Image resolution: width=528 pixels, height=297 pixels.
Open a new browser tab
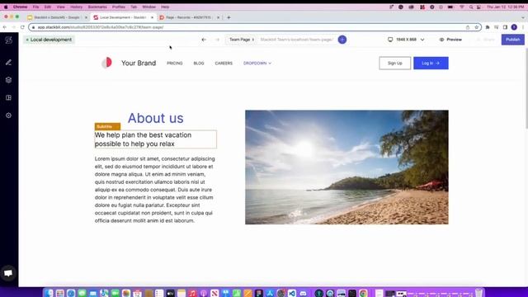[x=229, y=17]
